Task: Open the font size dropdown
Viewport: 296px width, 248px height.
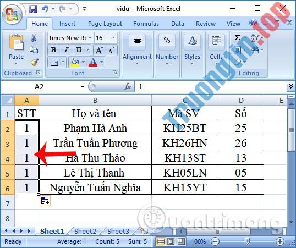Action: click(114, 38)
